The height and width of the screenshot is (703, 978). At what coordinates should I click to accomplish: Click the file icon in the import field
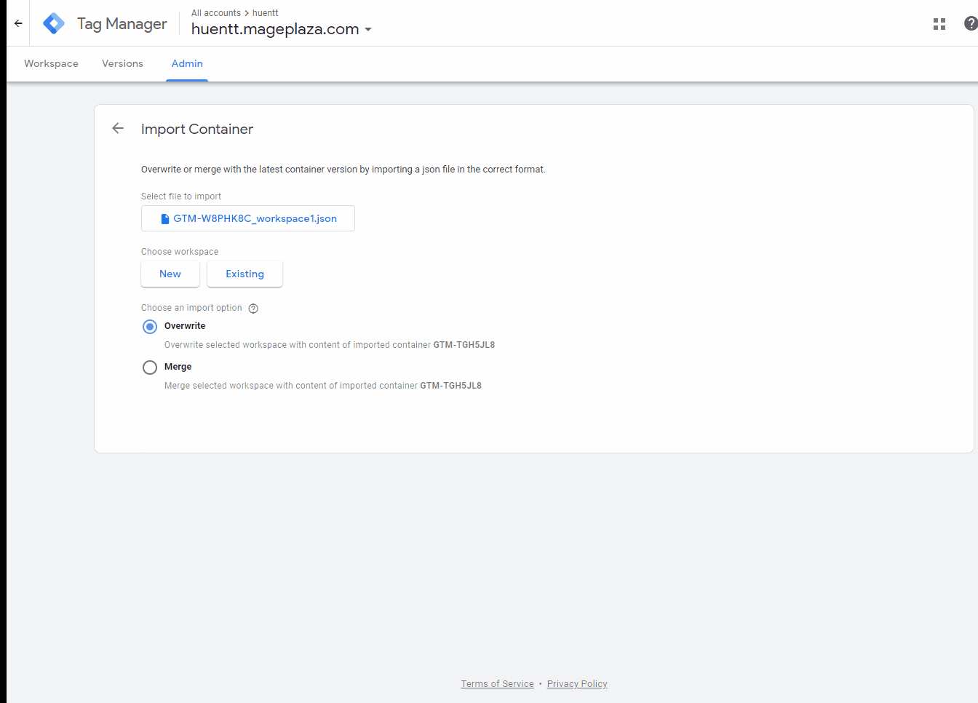165,218
